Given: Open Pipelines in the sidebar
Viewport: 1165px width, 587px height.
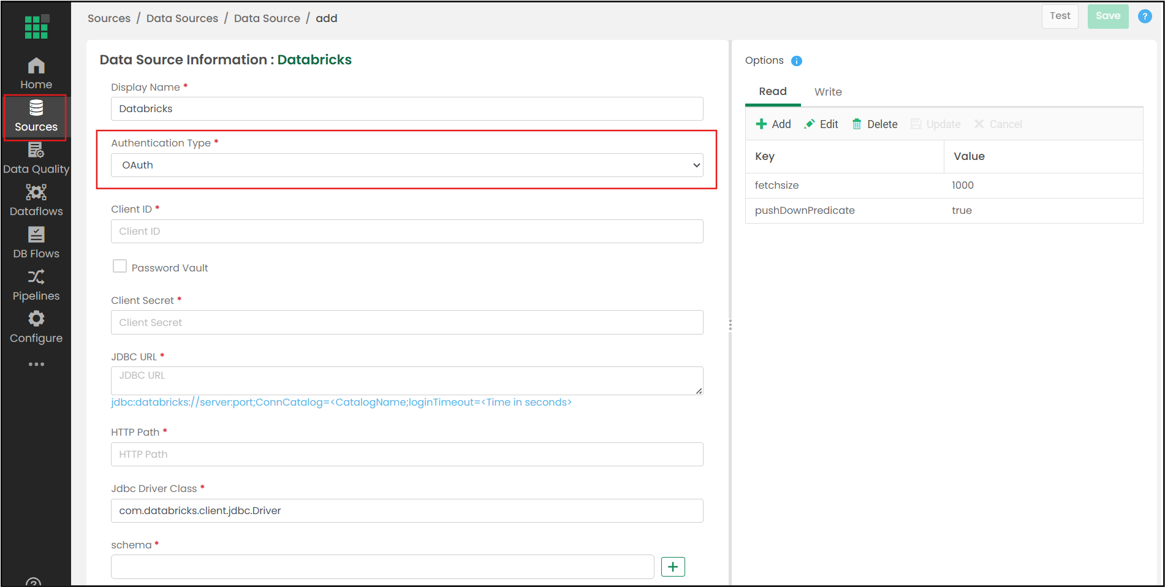Looking at the screenshot, I should point(36,286).
